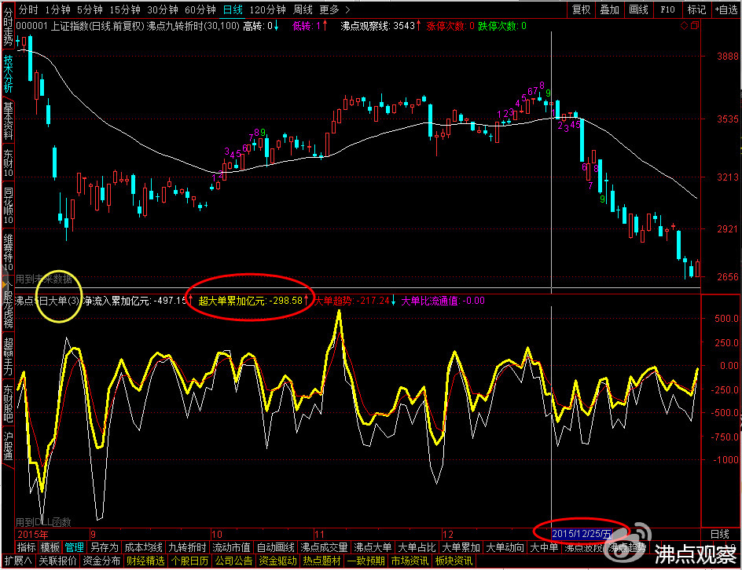Collapse the 扩展 panel toggle
This screenshot has width=742, height=570.
tap(18, 561)
